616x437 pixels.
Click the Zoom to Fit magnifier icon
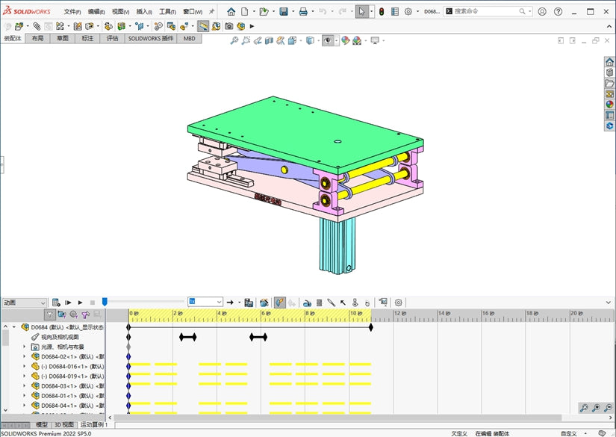pyautogui.click(x=234, y=40)
